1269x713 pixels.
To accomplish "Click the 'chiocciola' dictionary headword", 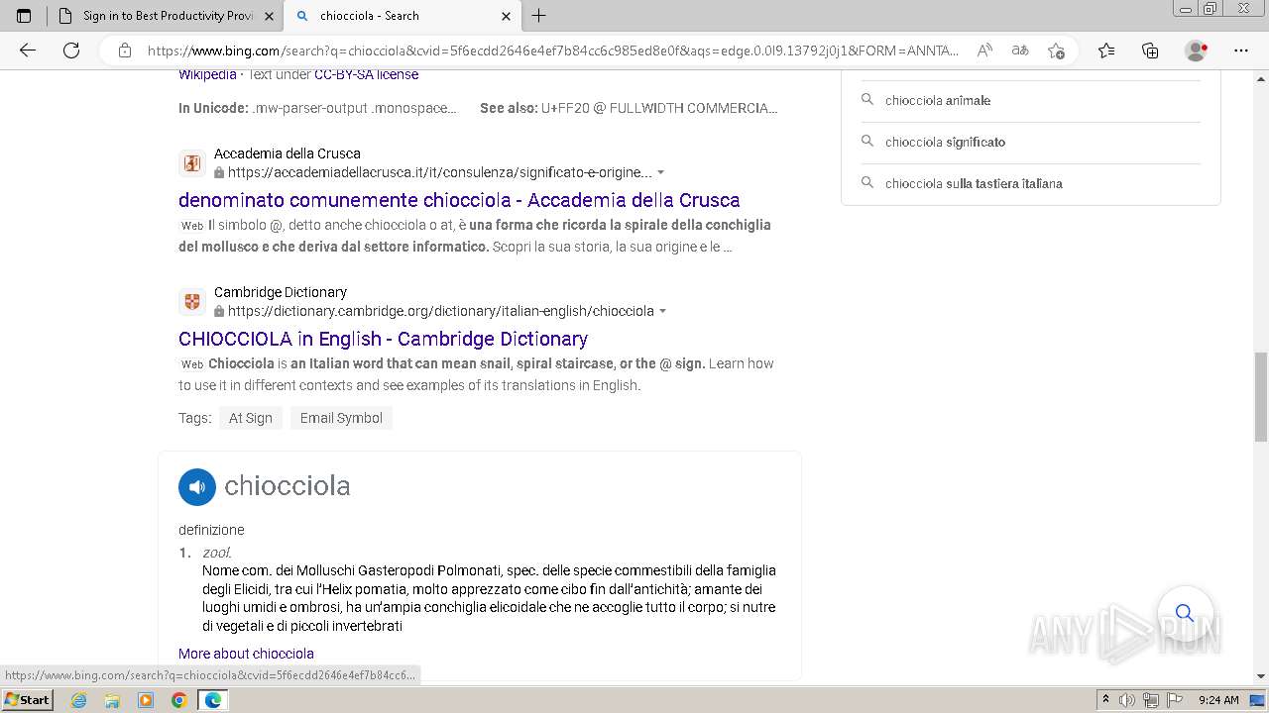I will click(x=288, y=486).
